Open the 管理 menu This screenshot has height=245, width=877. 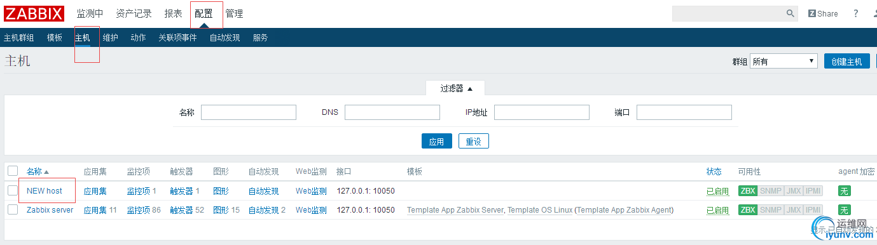point(234,13)
